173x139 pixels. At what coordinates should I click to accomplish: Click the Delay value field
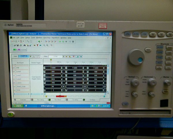click(55, 56)
